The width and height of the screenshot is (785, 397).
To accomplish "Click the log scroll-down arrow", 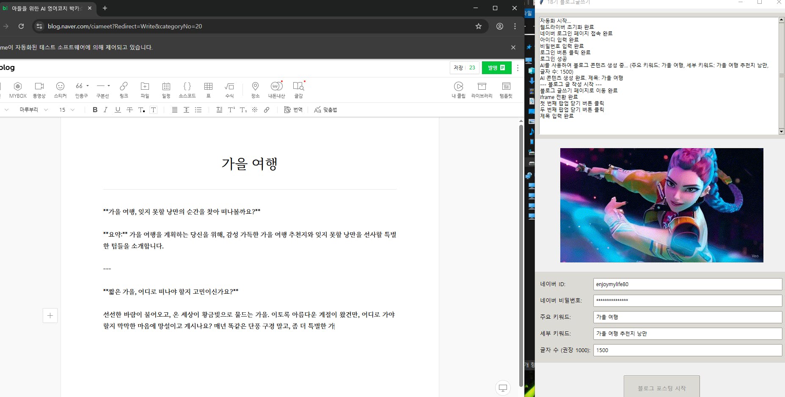I will coord(781,132).
